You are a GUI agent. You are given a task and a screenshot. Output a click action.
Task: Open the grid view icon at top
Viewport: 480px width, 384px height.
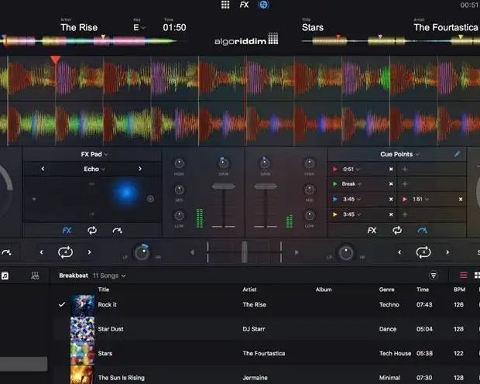tap(225, 5)
